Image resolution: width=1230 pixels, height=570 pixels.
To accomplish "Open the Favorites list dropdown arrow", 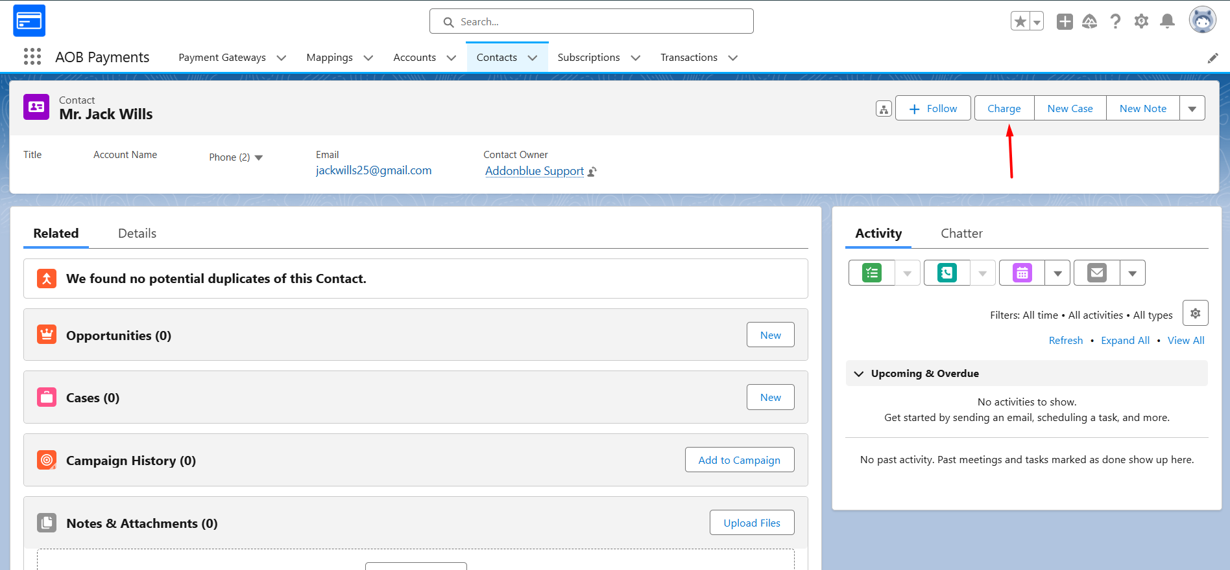I will [x=1037, y=21].
